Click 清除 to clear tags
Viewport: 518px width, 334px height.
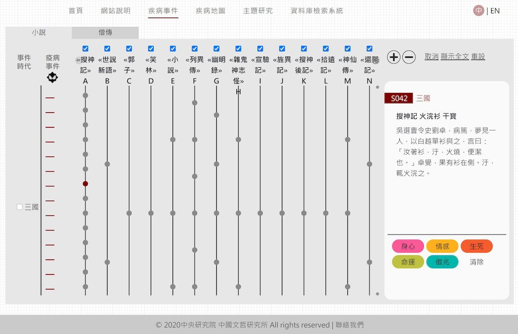tap(477, 262)
